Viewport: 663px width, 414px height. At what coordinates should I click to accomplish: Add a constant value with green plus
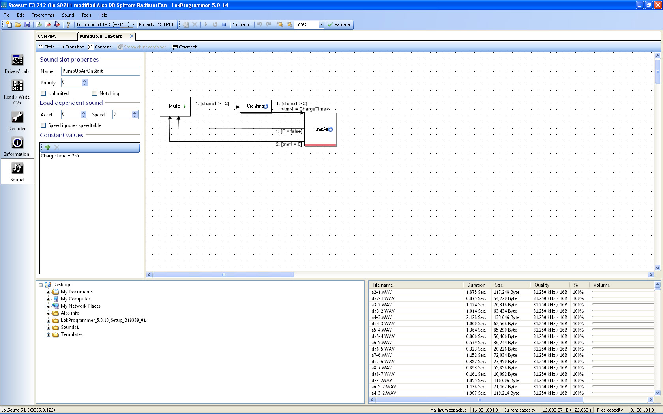coord(48,147)
